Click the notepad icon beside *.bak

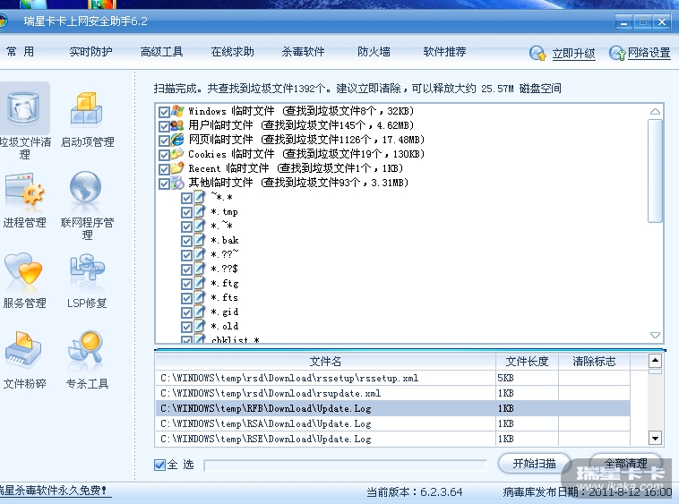[x=199, y=240]
